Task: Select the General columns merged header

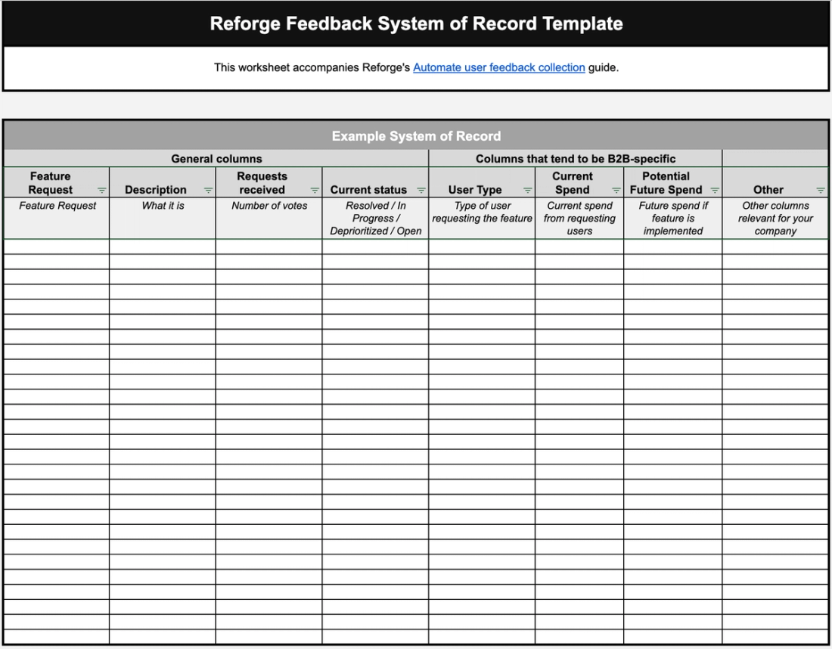Action: (216, 159)
